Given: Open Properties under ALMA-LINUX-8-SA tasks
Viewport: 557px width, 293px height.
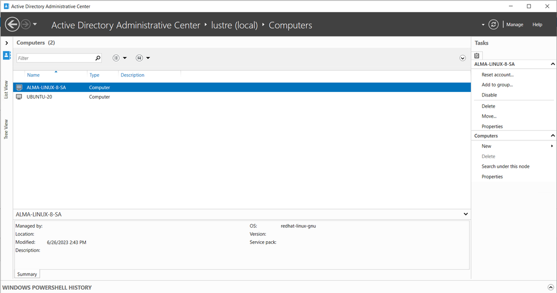Looking at the screenshot, I should coord(492,126).
